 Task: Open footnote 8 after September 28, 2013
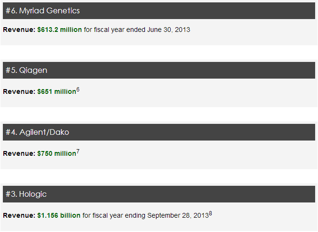[211, 213]
